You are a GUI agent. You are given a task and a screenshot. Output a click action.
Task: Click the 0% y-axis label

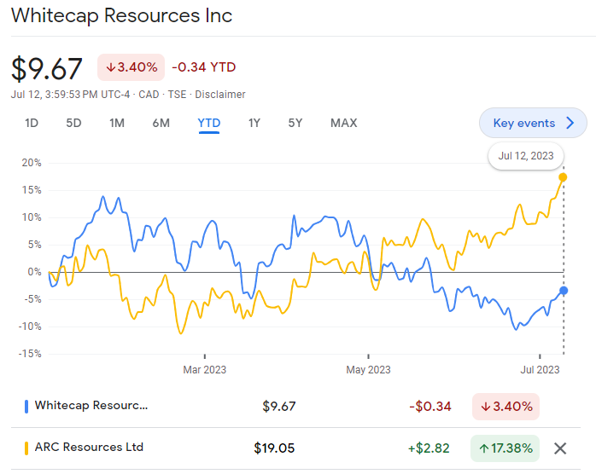(34, 272)
